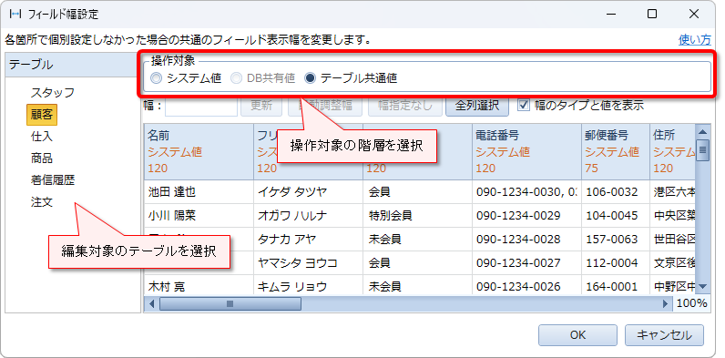Click phone cell 090-1234-0026
The height and width of the screenshot is (358, 725).
coord(526,286)
